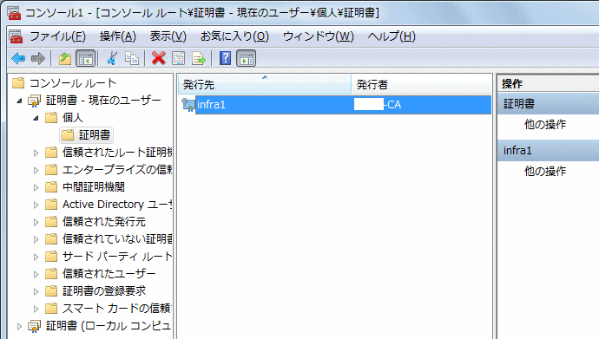The height and width of the screenshot is (339, 599).
Task: Expand 証明書の登録要求 node
Action: [36, 291]
